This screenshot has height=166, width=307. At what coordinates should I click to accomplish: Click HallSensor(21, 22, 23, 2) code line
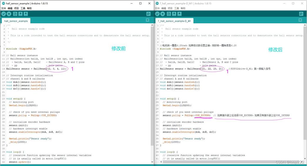tap(191, 69)
